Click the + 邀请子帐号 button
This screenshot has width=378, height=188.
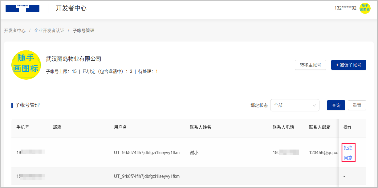point(348,65)
